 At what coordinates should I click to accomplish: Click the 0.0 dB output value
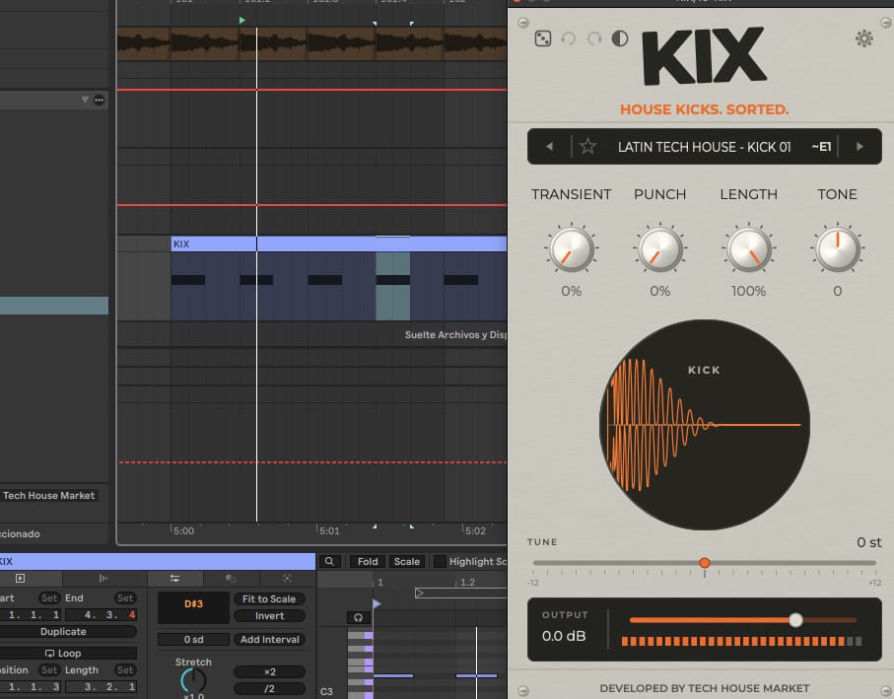pos(564,636)
